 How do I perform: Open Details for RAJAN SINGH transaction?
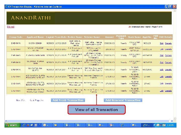click(168, 43)
